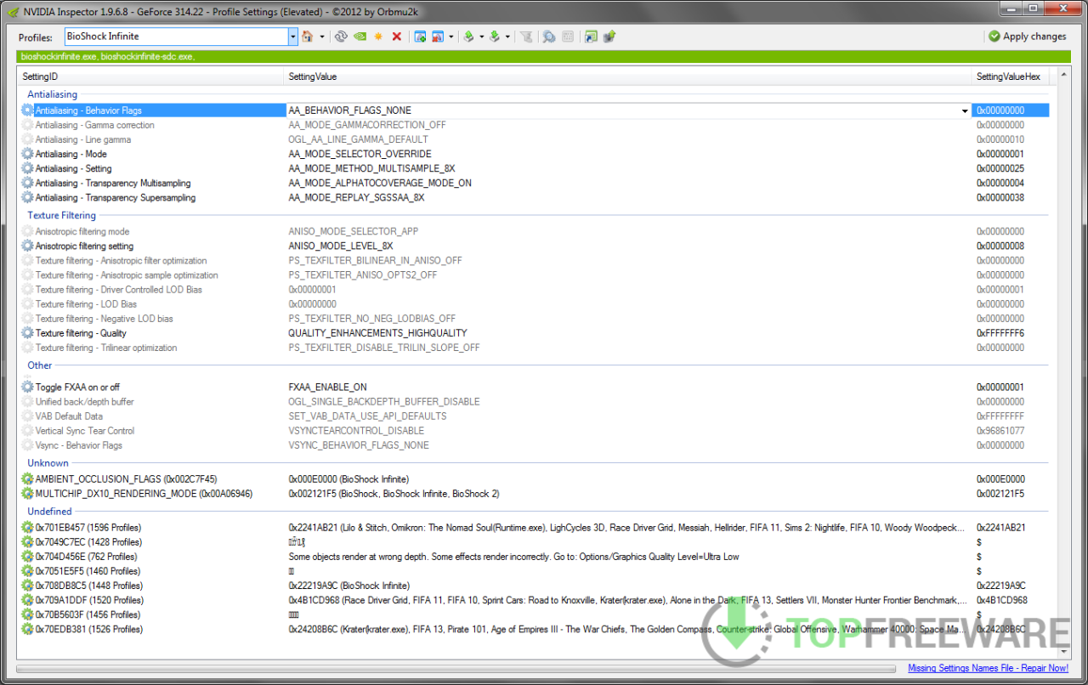Open dropdown arrow next to home icon
The width and height of the screenshot is (1088, 685).
(x=323, y=37)
